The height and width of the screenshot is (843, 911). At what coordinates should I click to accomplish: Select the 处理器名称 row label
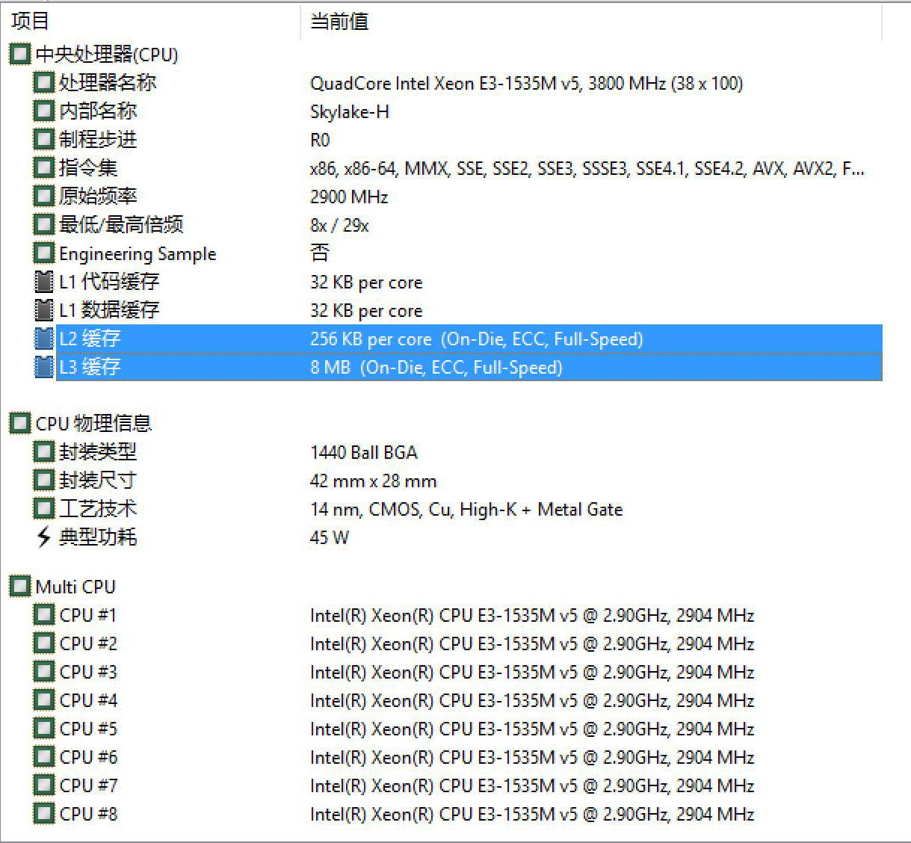point(108,82)
